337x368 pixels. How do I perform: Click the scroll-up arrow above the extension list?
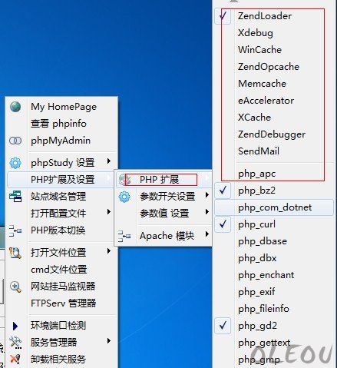click(x=233, y=2)
